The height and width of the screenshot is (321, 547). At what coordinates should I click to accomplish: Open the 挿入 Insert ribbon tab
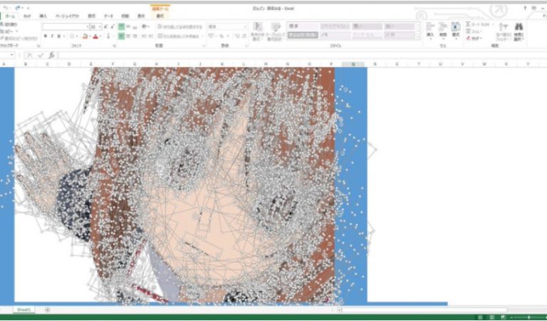click(43, 16)
